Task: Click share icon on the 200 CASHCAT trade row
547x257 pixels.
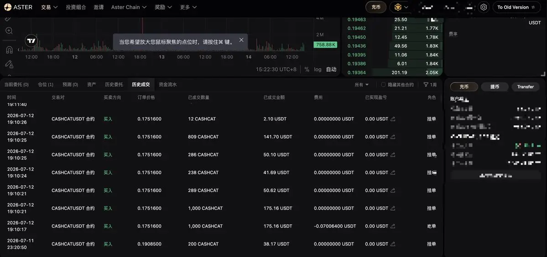Action: pos(393,244)
